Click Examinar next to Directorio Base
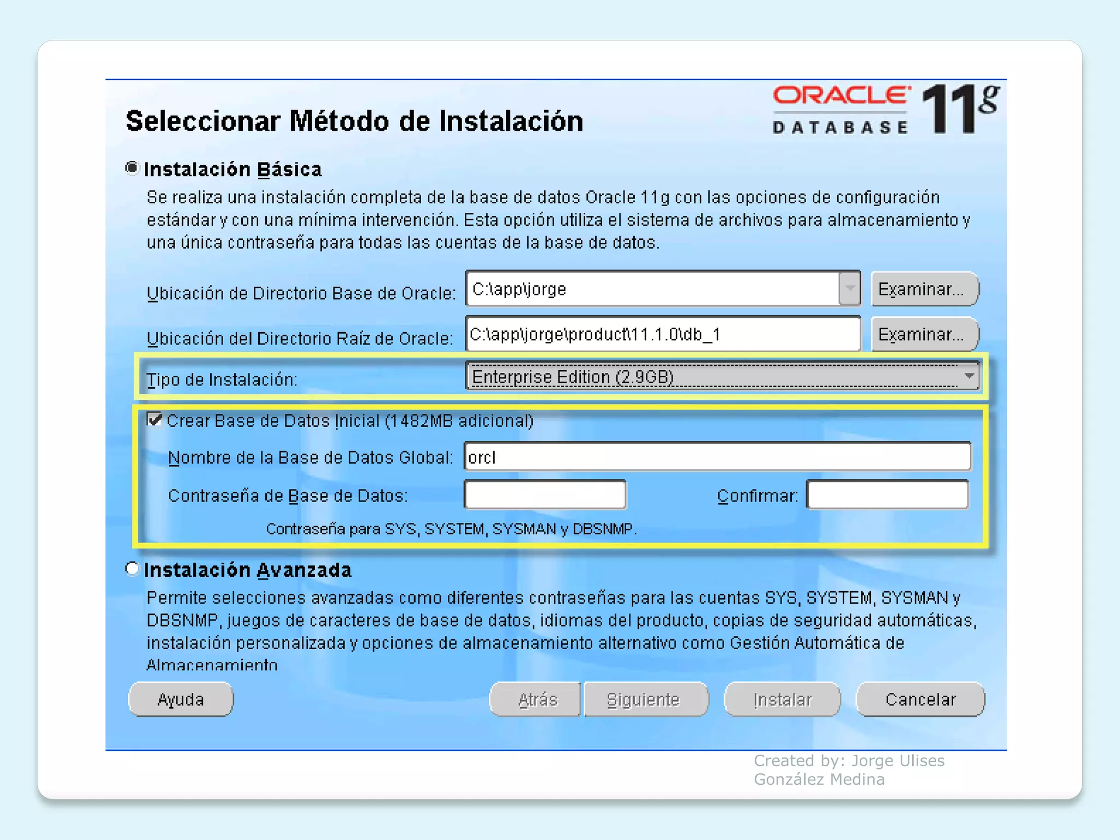The width and height of the screenshot is (1120, 840). 924,289
